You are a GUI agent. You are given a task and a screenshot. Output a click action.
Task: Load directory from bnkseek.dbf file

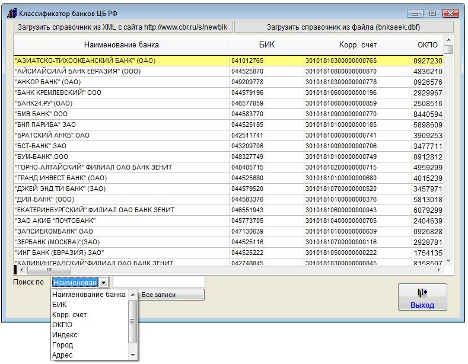click(x=343, y=27)
